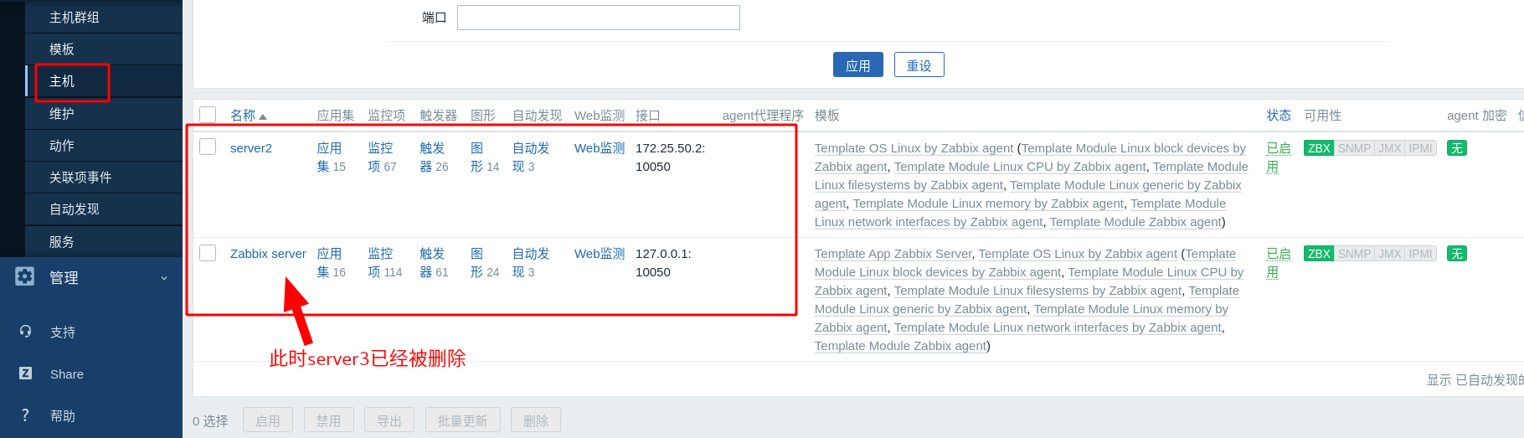Open 自动发现 in sidebar
The height and width of the screenshot is (438, 1524).
point(104,209)
